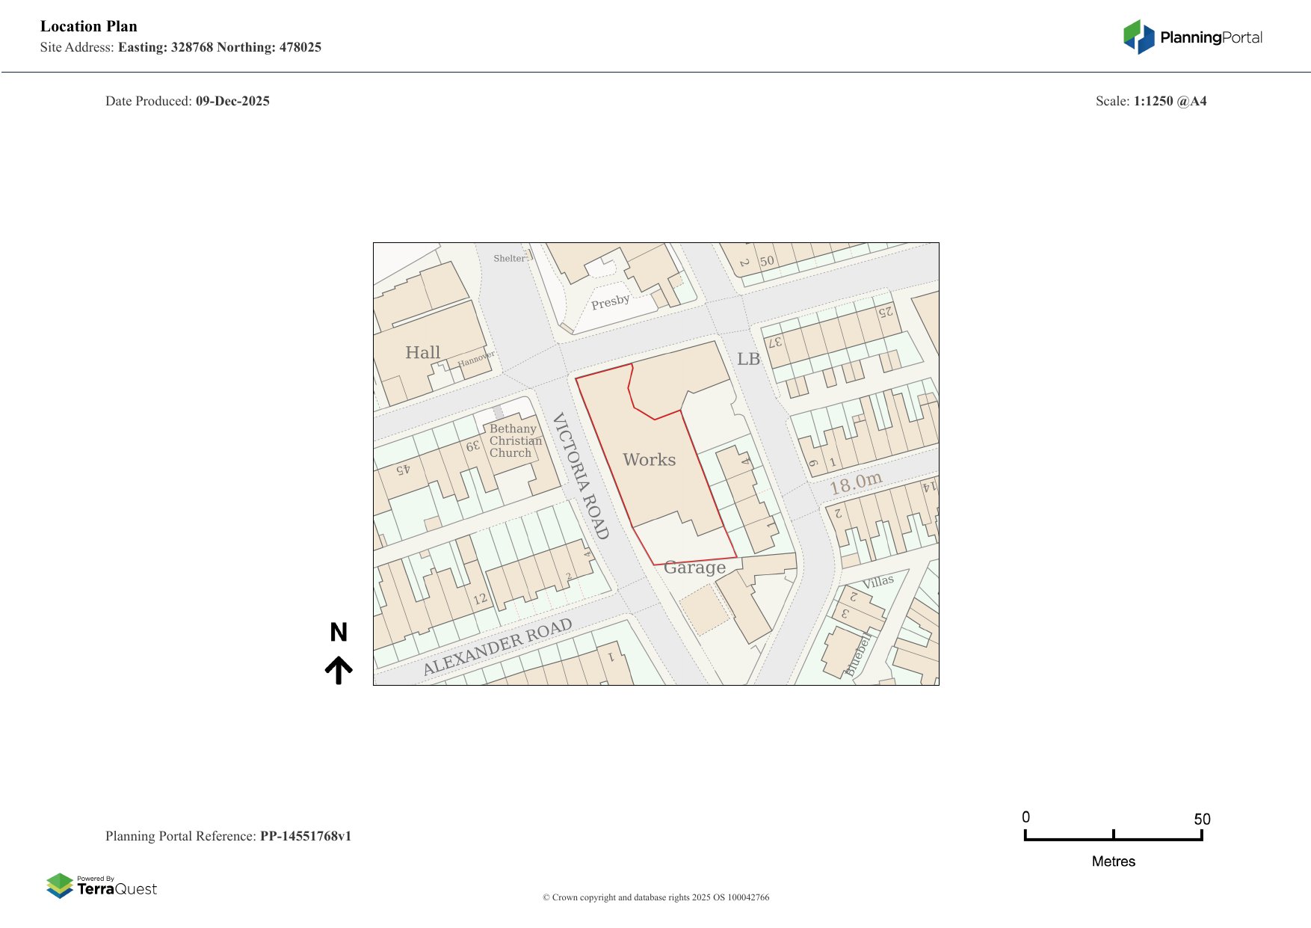Toggle the Works building highlight

650,459
